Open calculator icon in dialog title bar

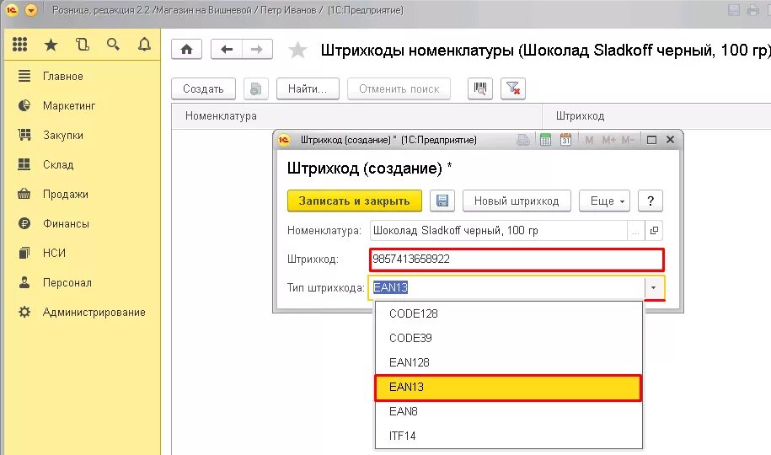click(x=545, y=140)
